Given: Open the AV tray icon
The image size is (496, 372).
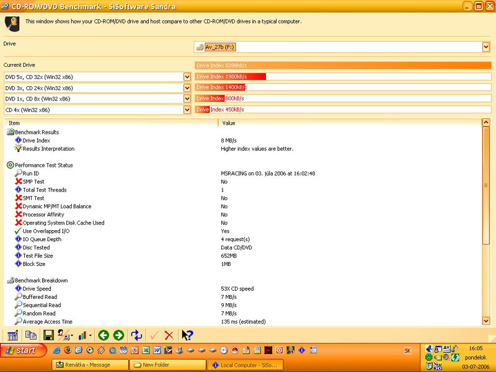Looking at the screenshot, I should (446, 348).
